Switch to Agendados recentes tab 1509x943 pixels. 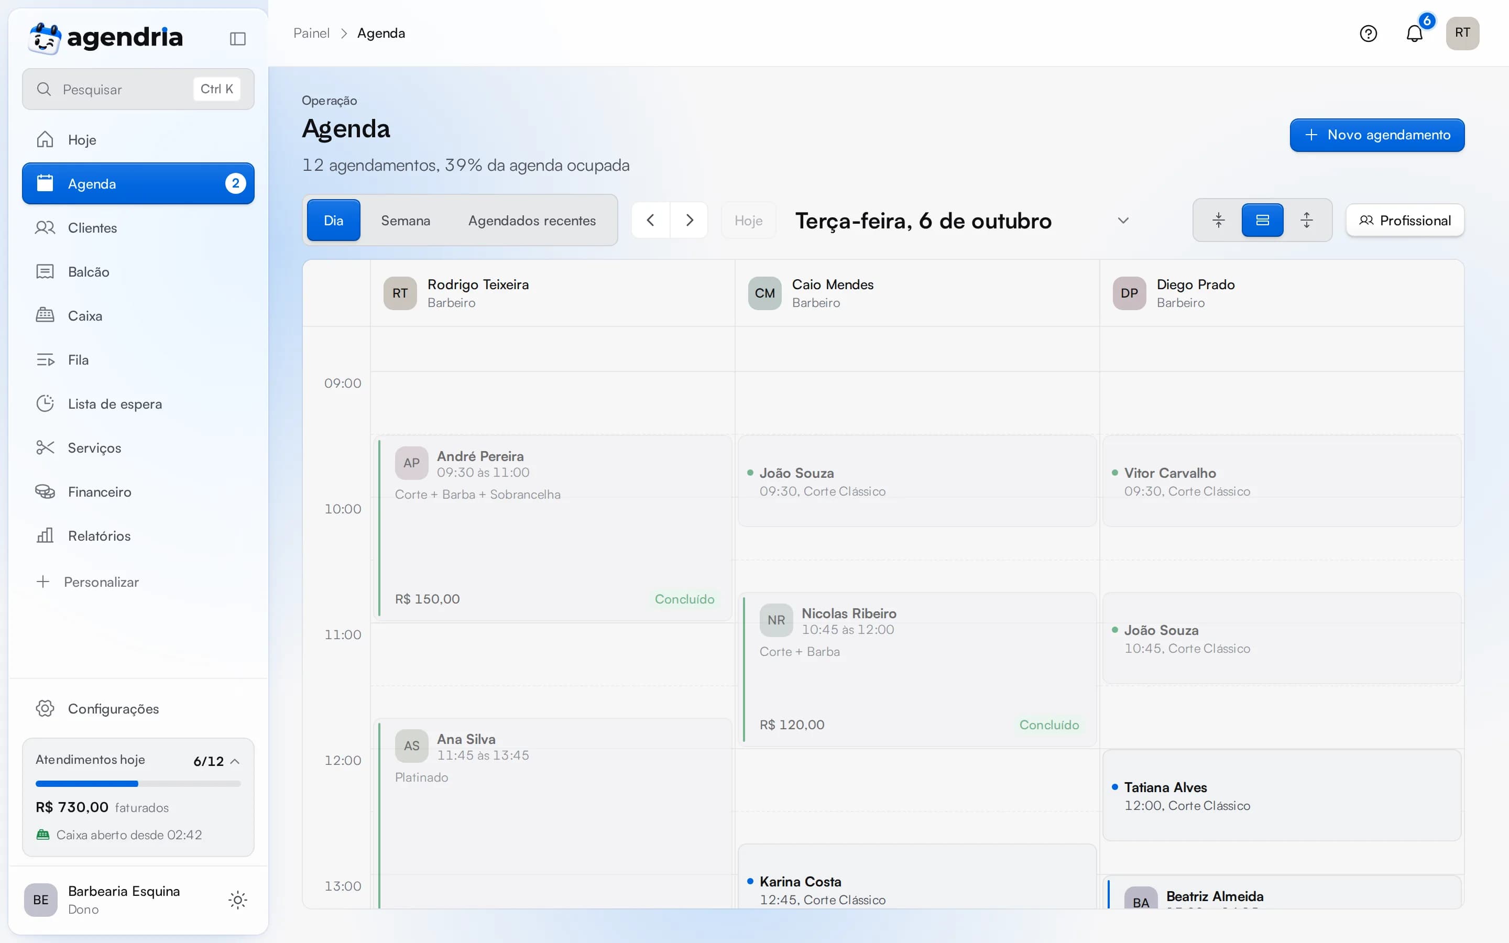(532, 220)
